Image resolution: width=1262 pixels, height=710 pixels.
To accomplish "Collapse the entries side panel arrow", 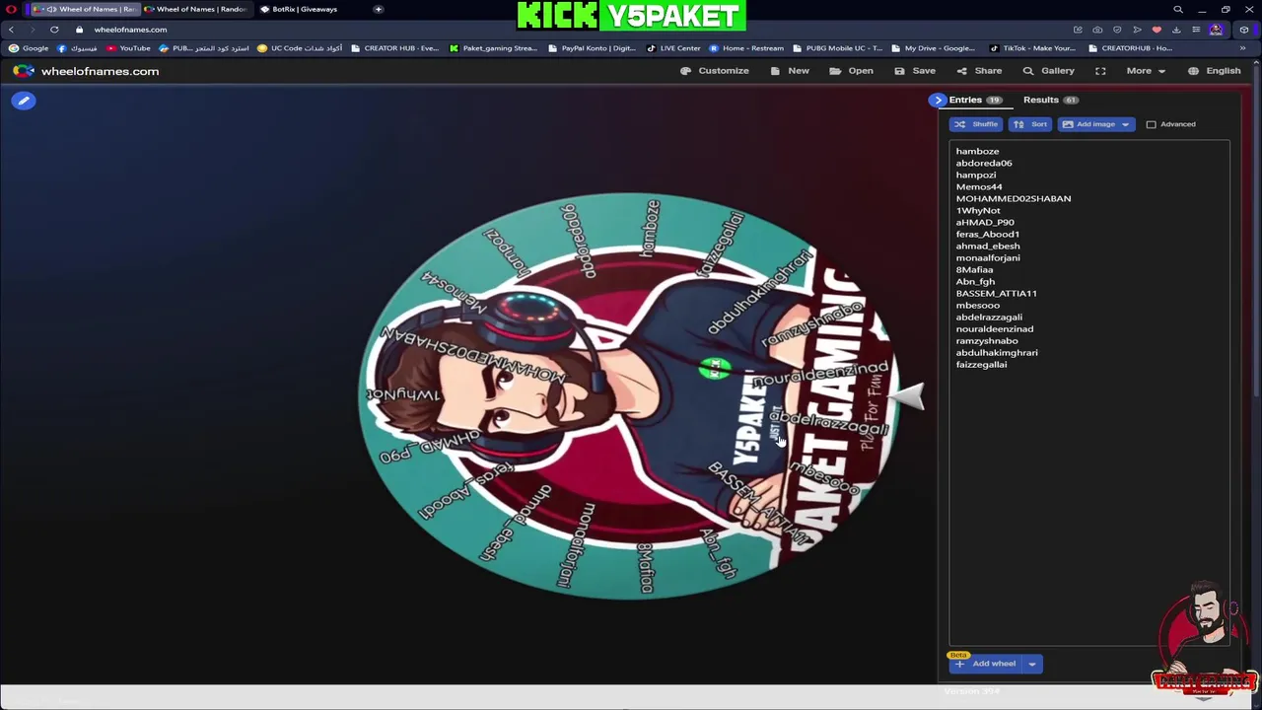I will tap(938, 100).
